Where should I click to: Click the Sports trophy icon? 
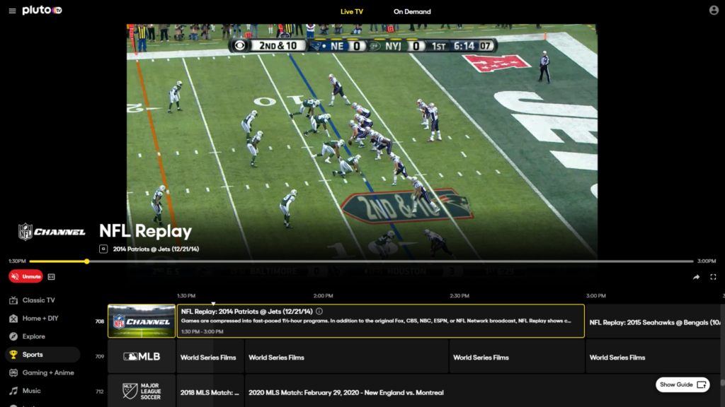coord(13,355)
